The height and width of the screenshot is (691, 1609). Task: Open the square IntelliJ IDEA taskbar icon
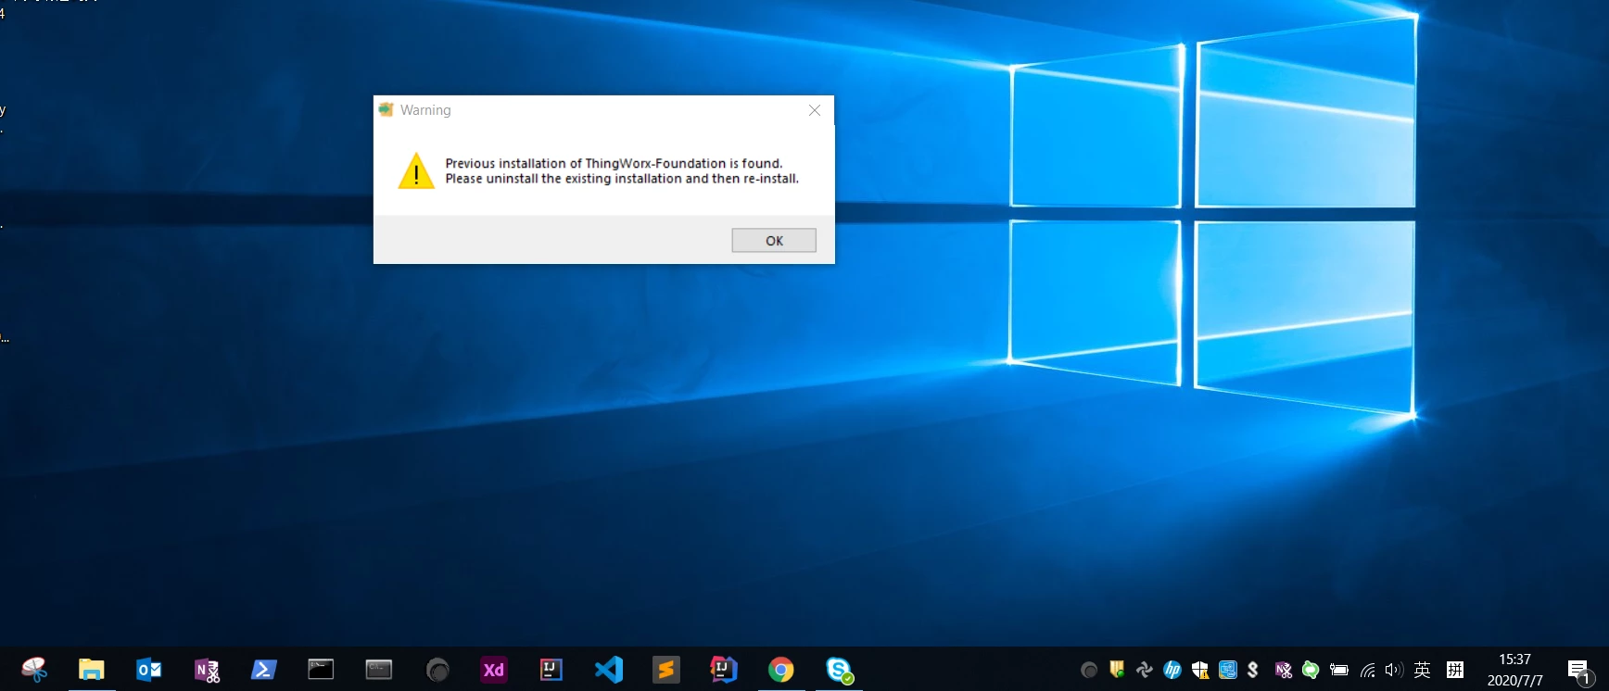point(551,669)
